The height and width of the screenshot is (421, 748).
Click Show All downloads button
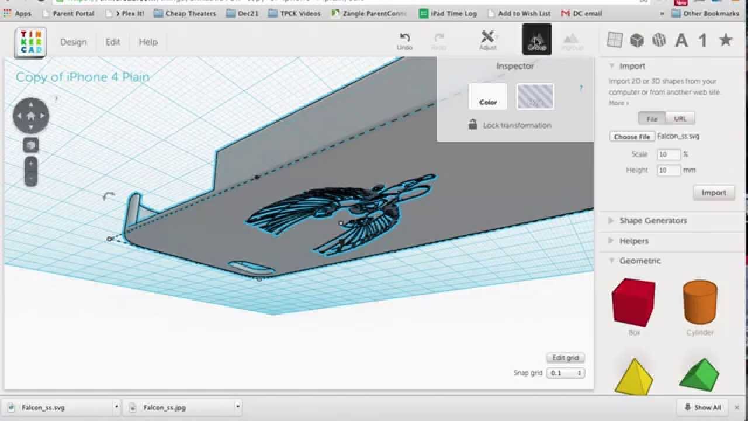pos(702,408)
